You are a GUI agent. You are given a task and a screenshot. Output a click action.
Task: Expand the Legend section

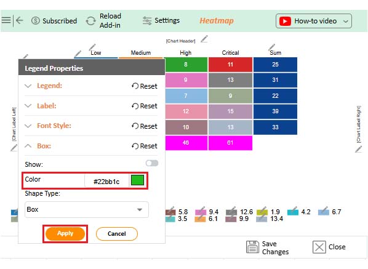[28, 86]
